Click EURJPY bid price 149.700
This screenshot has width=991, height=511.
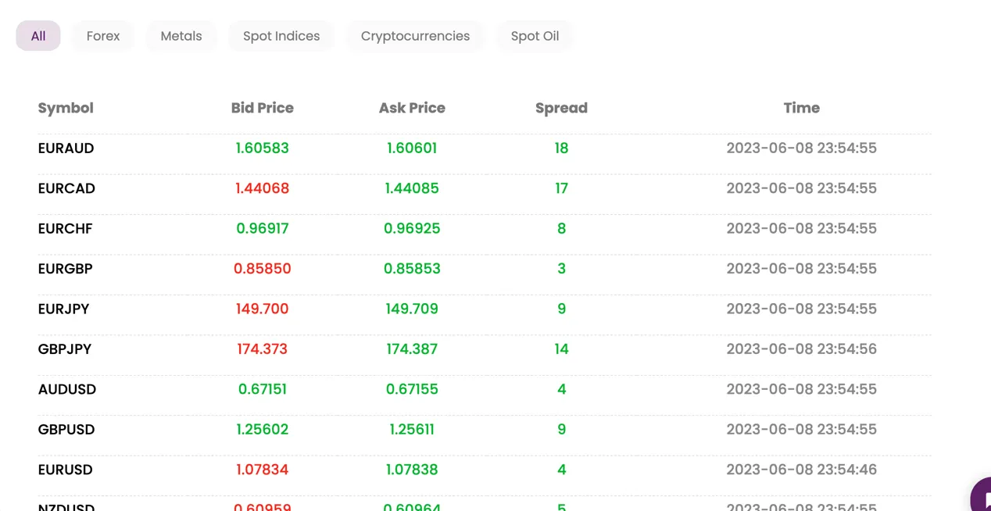tap(263, 309)
